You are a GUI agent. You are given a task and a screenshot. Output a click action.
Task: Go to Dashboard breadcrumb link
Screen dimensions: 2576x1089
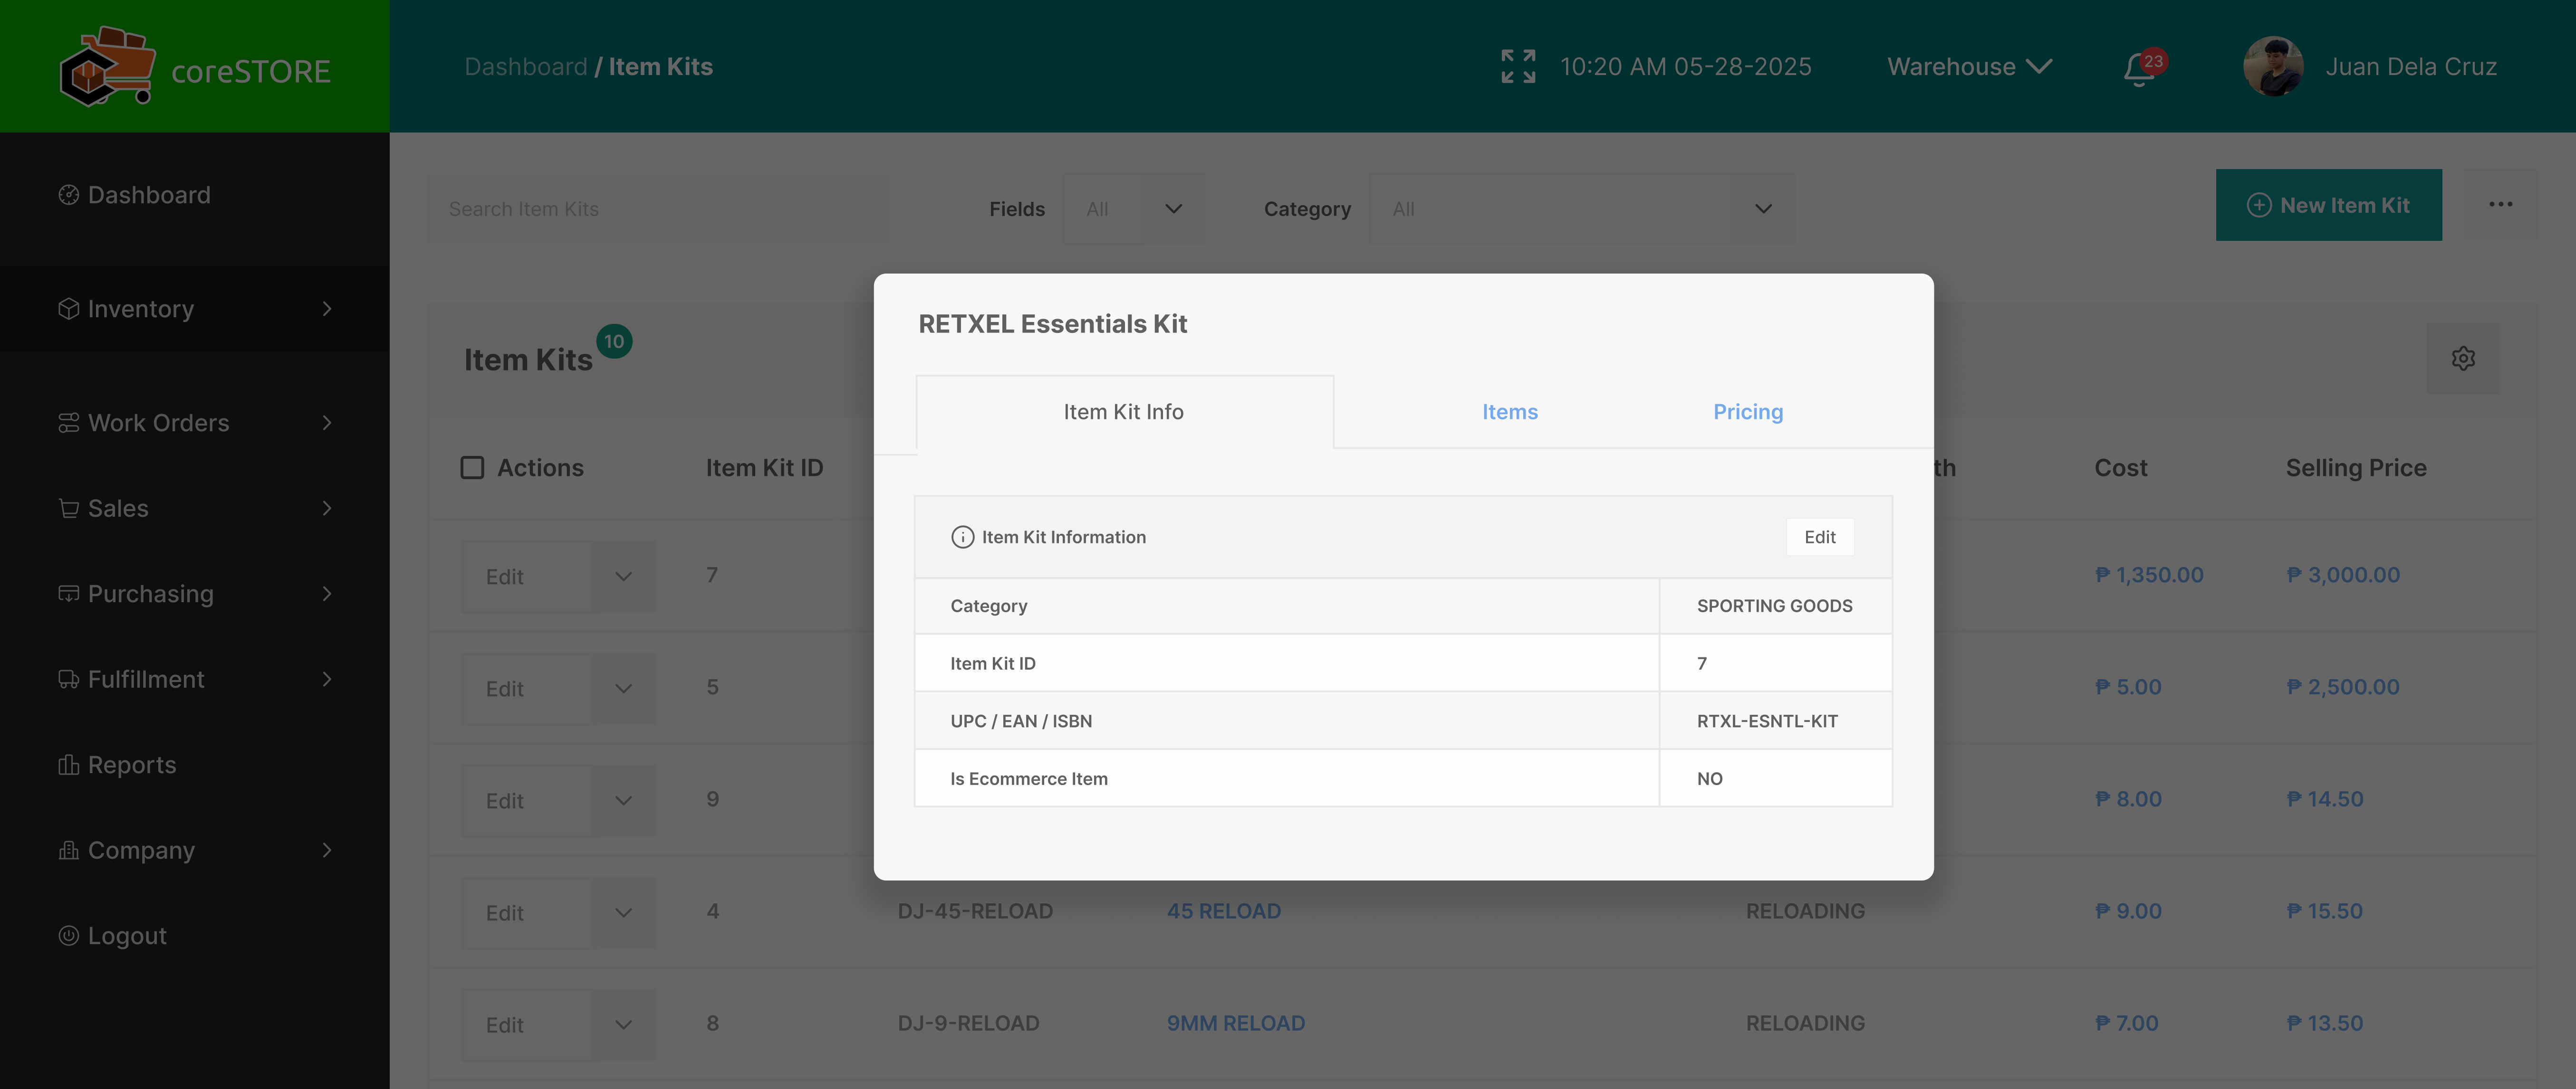(526, 67)
